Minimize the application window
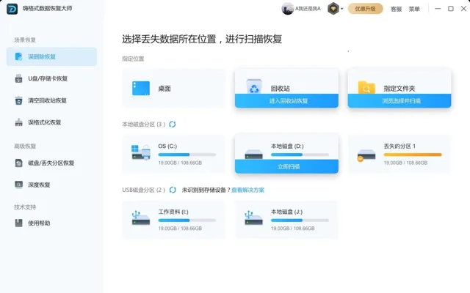The height and width of the screenshot is (293, 470). (x=438, y=9)
